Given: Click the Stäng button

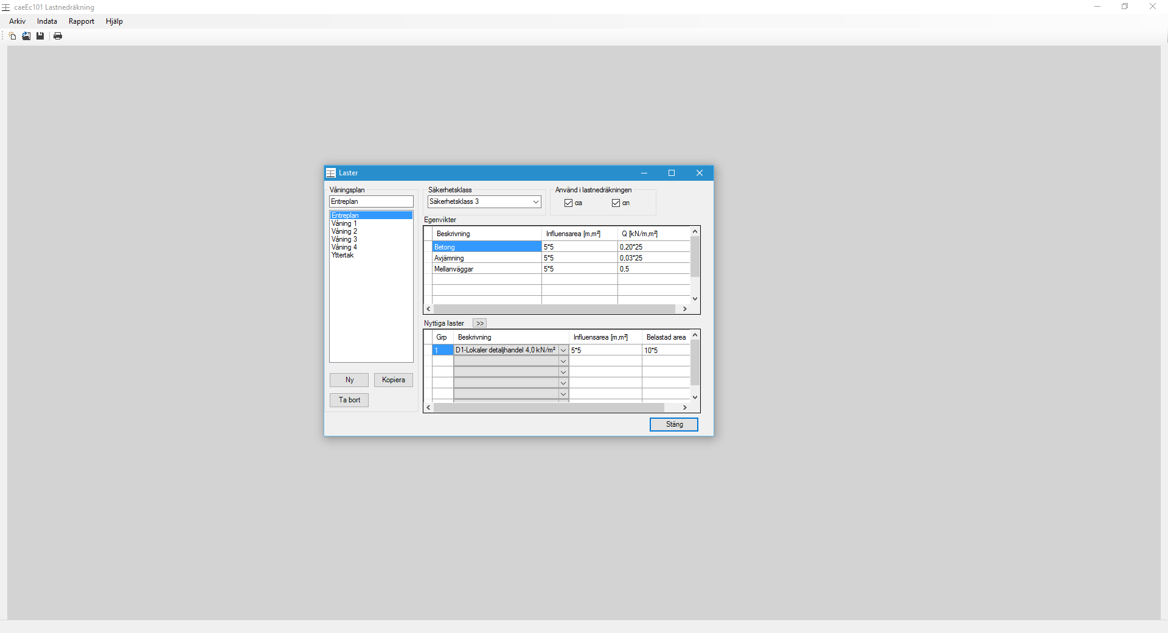Looking at the screenshot, I should (673, 424).
